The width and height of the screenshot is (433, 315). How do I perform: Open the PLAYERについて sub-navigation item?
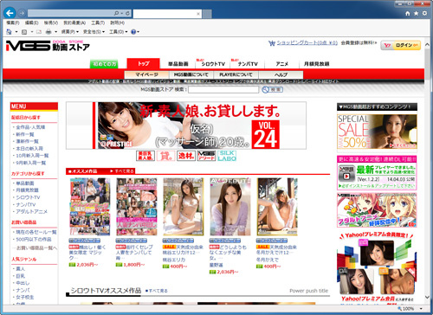236,74
